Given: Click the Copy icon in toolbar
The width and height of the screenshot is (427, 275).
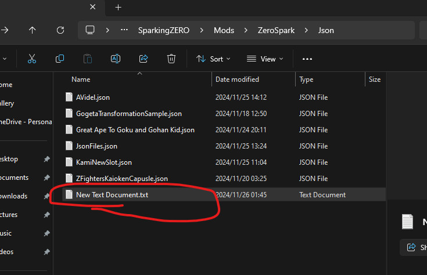Looking at the screenshot, I should point(60,59).
